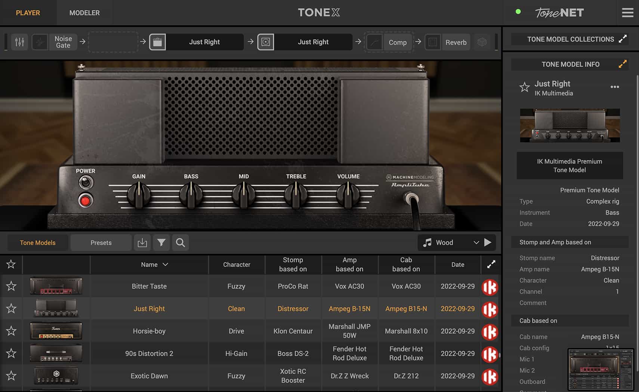
Task: Click the Noise Gate block
Action: point(63,42)
